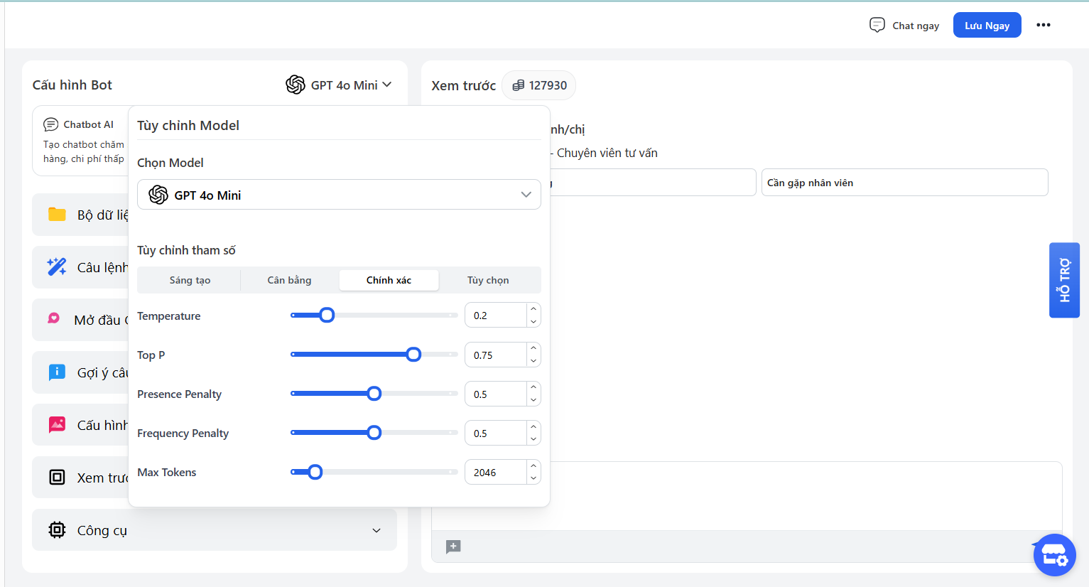Click the Temperature slider handle

pyautogui.click(x=327, y=315)
